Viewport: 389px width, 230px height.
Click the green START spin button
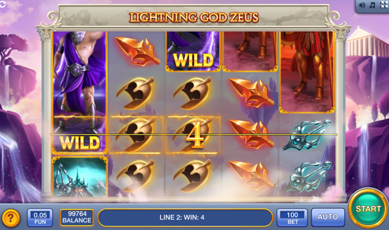(368, 208)
